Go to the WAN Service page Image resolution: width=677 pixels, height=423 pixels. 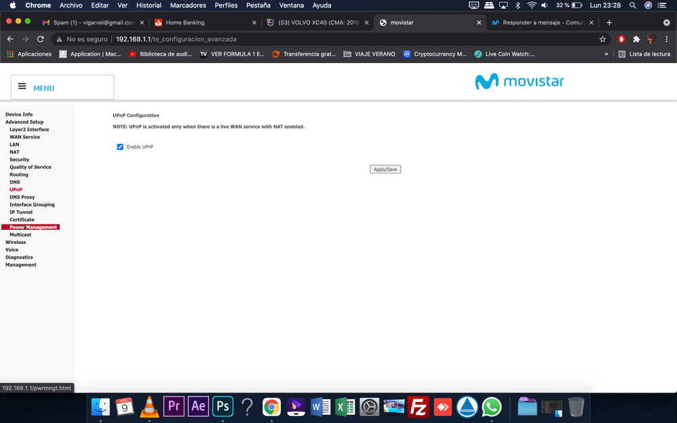click(x=24, y=137)
